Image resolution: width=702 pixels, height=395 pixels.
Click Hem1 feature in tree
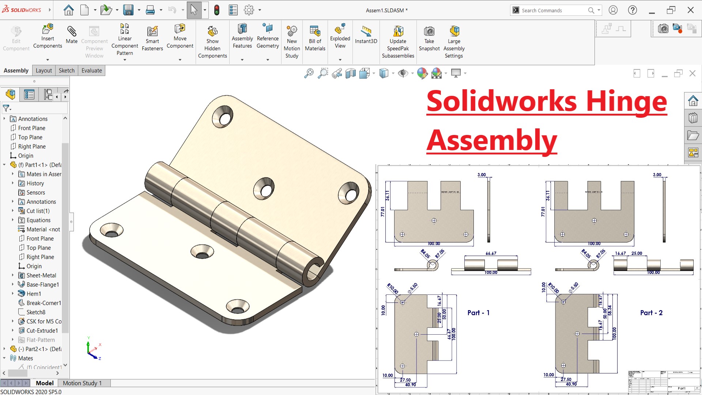(34, 294)
